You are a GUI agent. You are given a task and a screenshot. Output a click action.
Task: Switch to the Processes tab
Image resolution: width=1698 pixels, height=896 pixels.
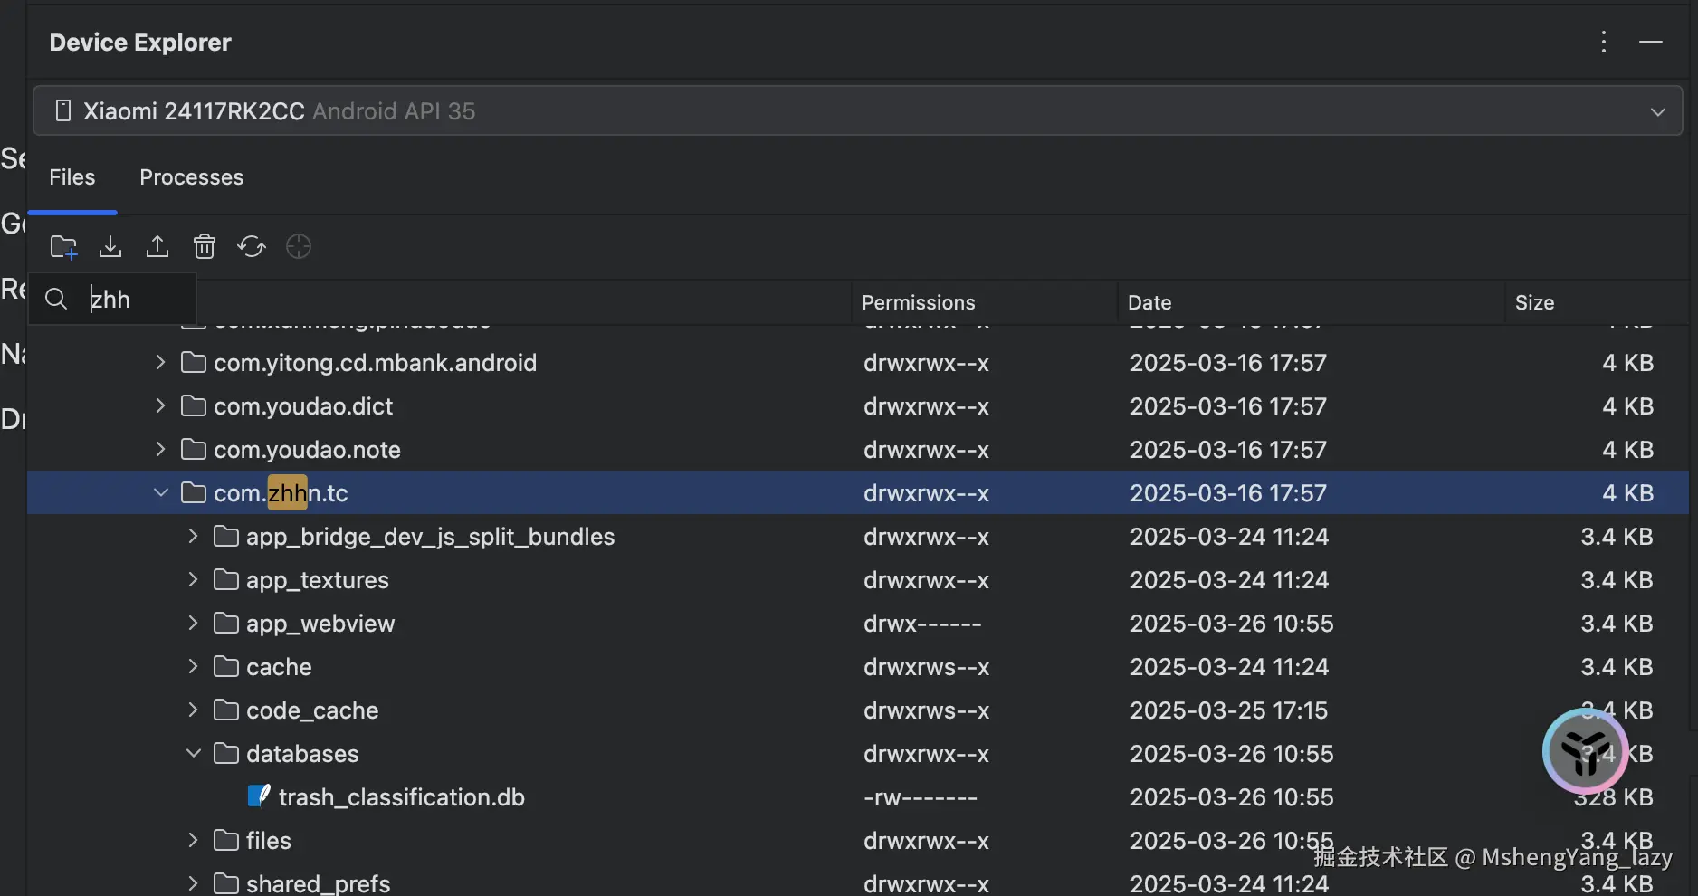tap(192, 177)
